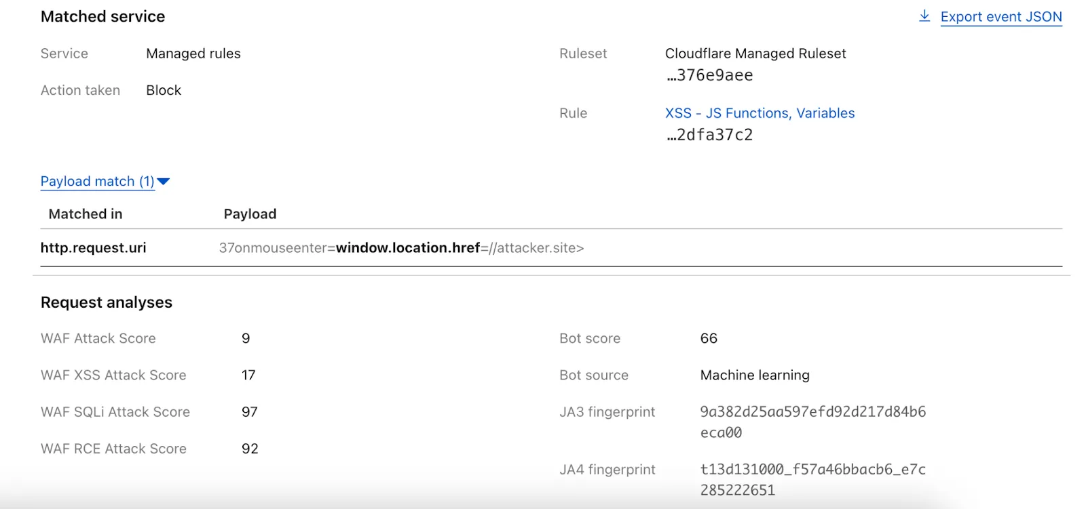The height and width of the screenshot is (509, 1086).
Task: Click the Block action taken value
Action: [x=164, y=90]
